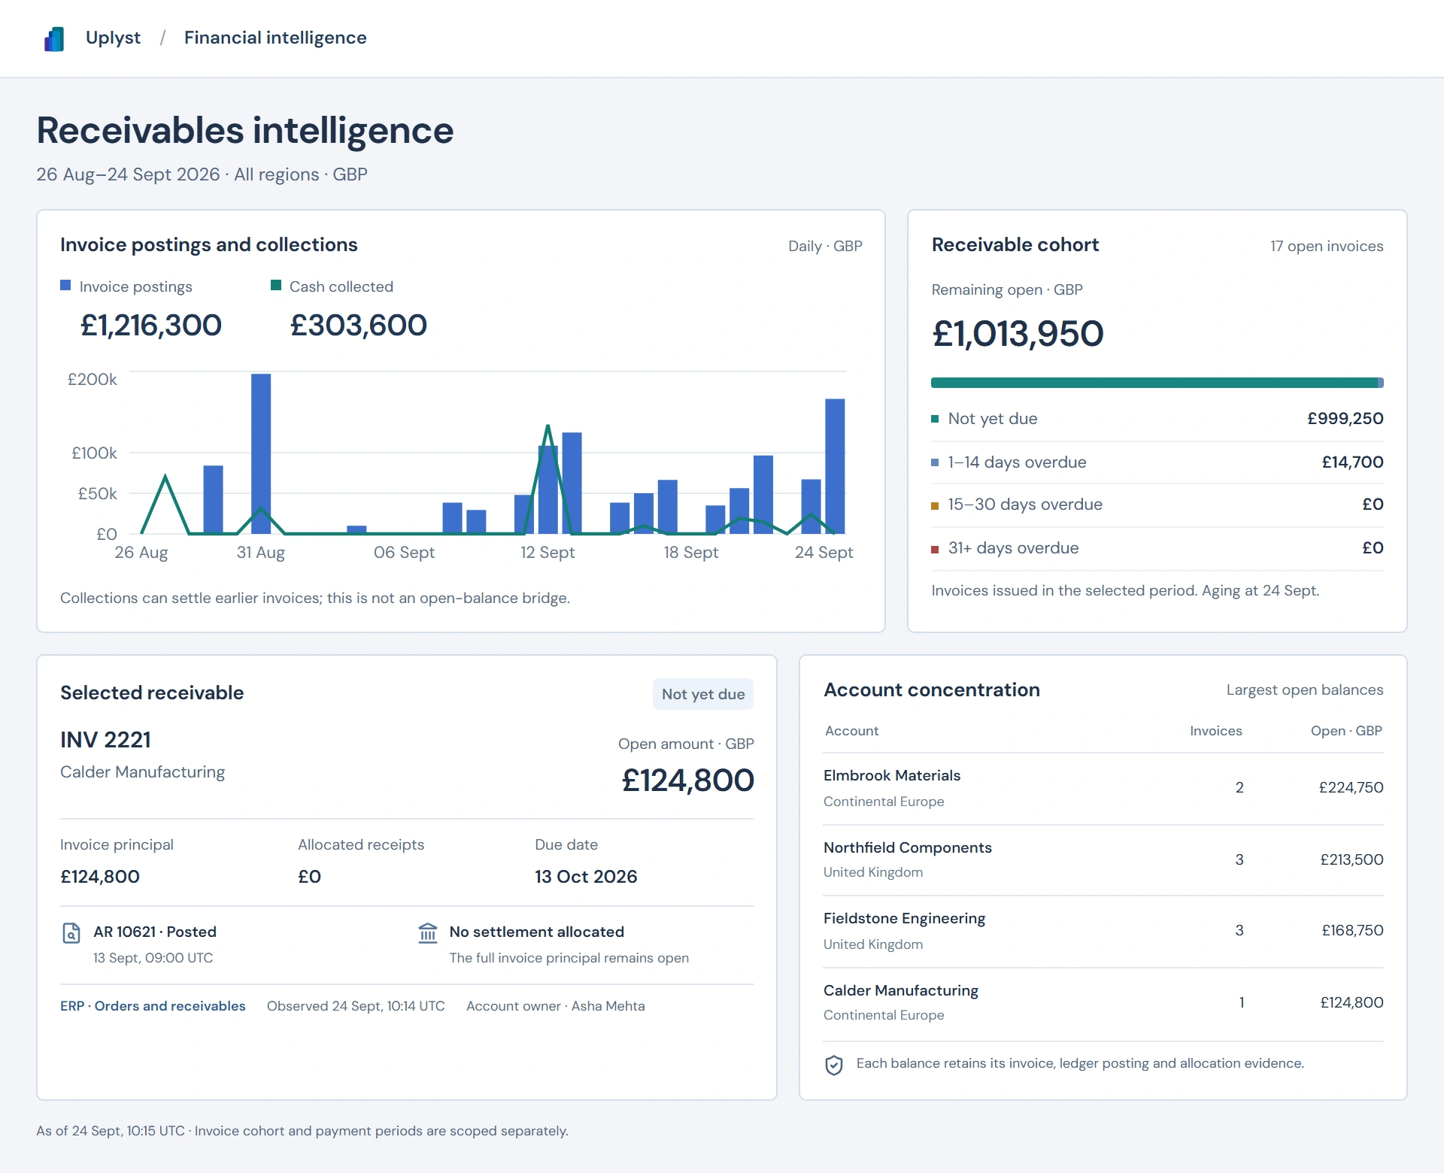The image size is (1444, 1173).
Task: Select the tallest bar near 31 Aug
Action: pos(261,453)
